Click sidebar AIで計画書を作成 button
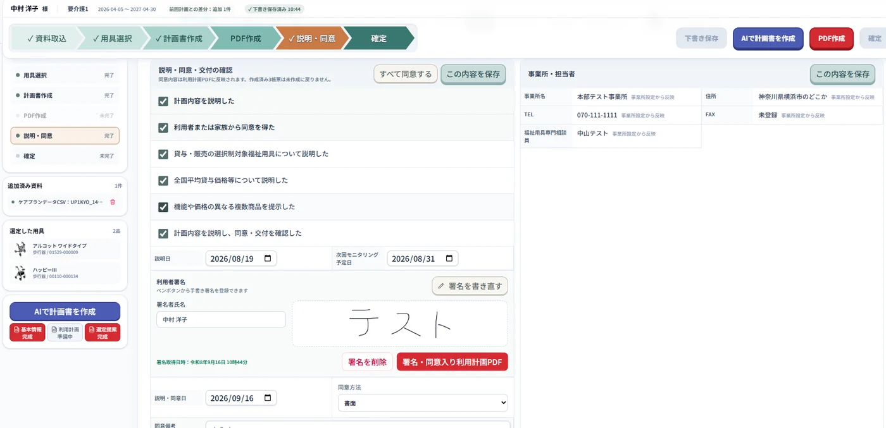The width and height of the screenshot is (886, 428). (65, 312)
